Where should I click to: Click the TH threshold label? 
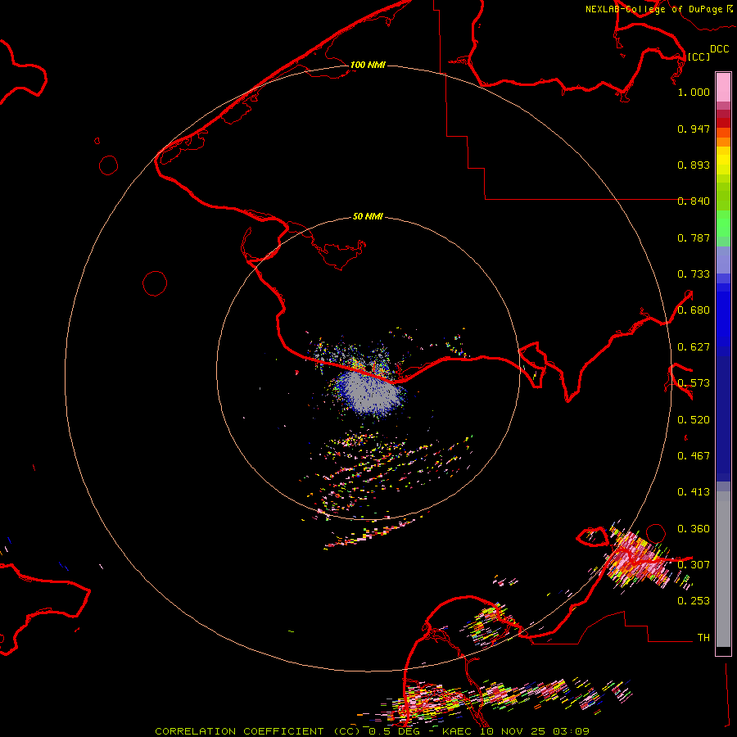[703, 638]
